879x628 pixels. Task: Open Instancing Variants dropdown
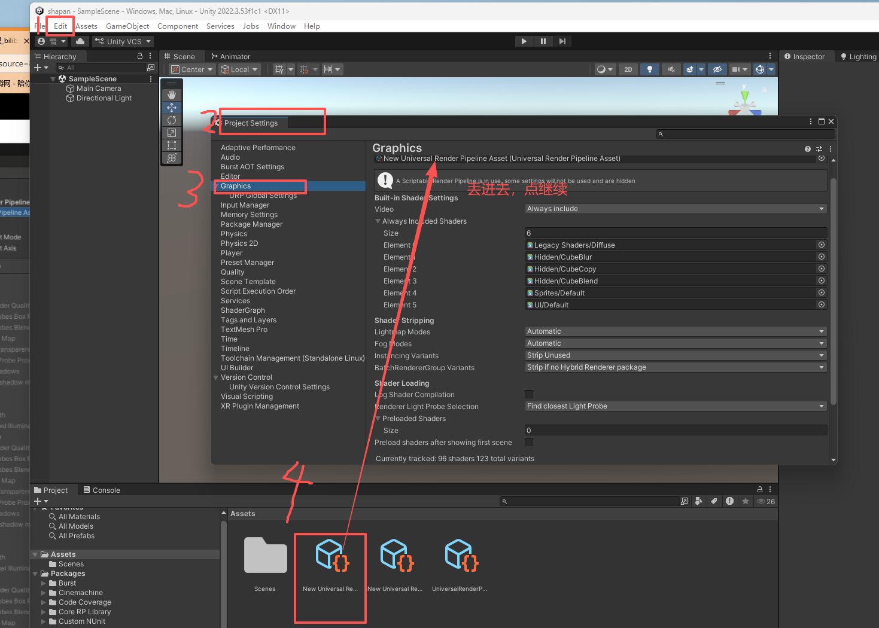click(676, 355)
